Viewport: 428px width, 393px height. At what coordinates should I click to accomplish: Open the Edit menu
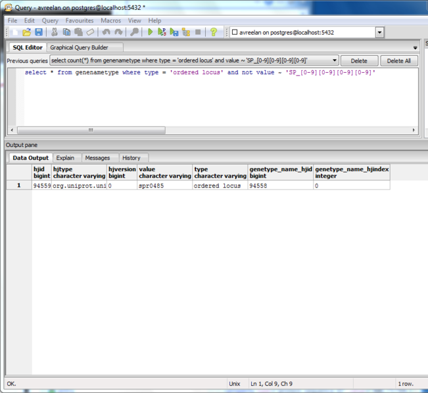(x=29, y=21)
